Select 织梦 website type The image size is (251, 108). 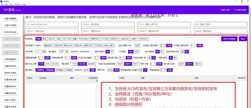59,39
